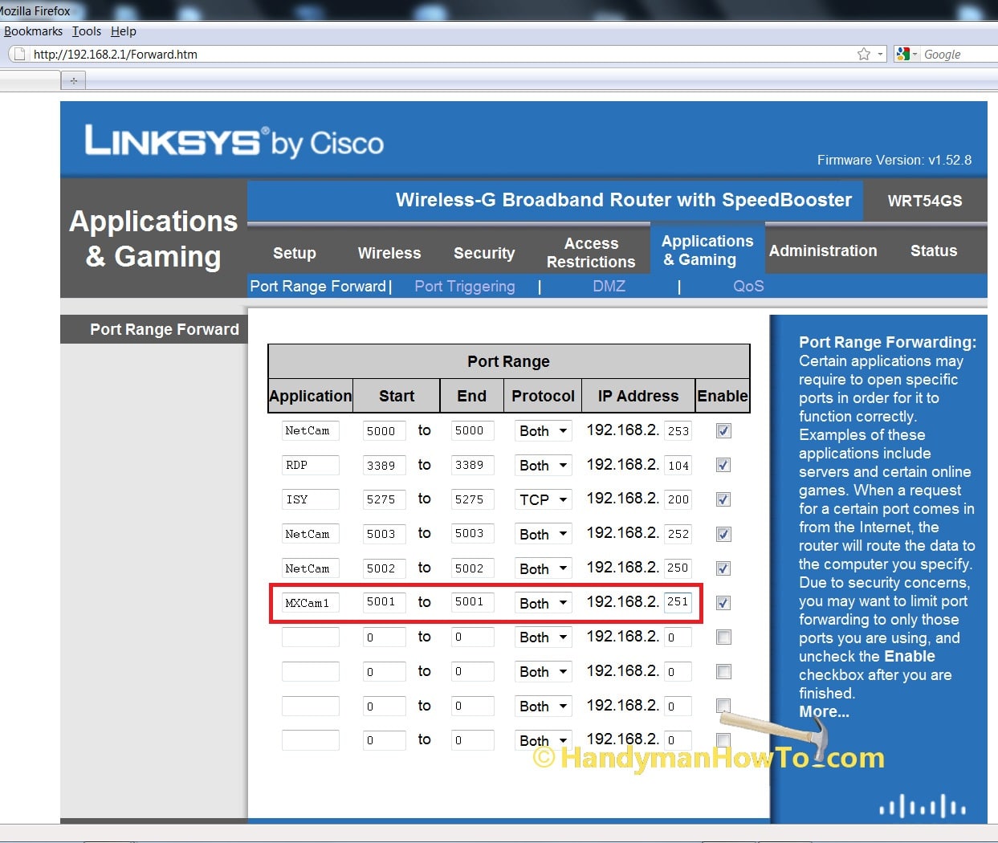Open the Bookmarks menu
Image resolution: width=998 pixels, height=843 pixels.
coord(33,31)
